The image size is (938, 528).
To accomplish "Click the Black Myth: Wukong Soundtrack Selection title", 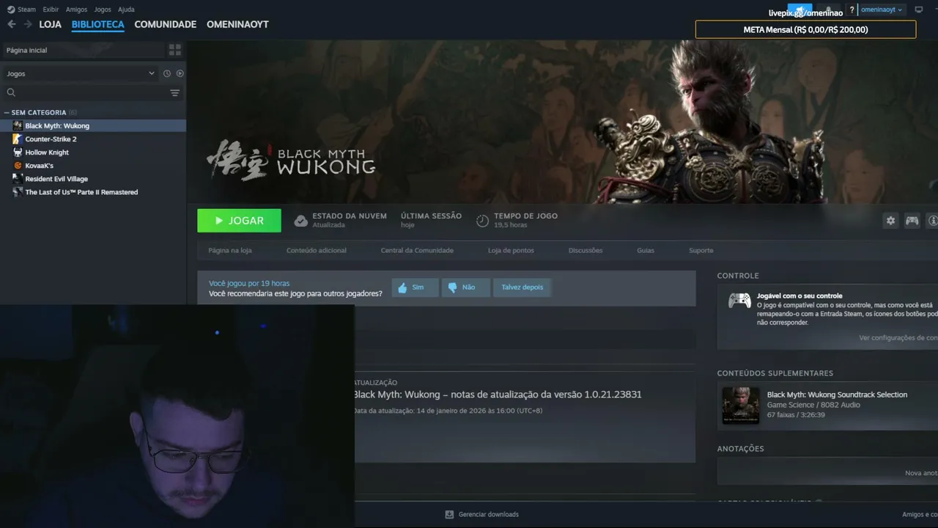I will (x=837, y=395).
